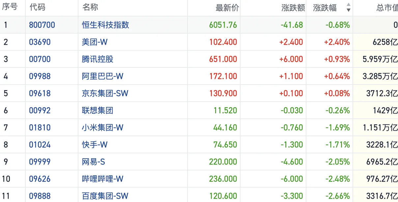Open the 网易-S stock link
Screen dimensions: 398x202
[94, 162]
